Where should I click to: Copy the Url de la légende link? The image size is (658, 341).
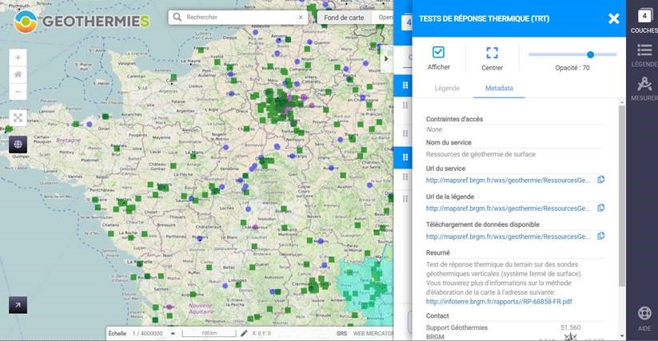click(601, 208)
